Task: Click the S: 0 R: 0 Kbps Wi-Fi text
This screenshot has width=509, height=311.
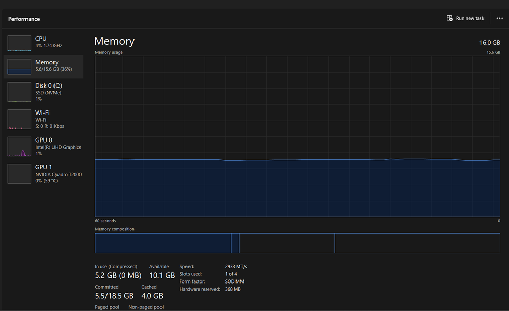Action: 49,126
